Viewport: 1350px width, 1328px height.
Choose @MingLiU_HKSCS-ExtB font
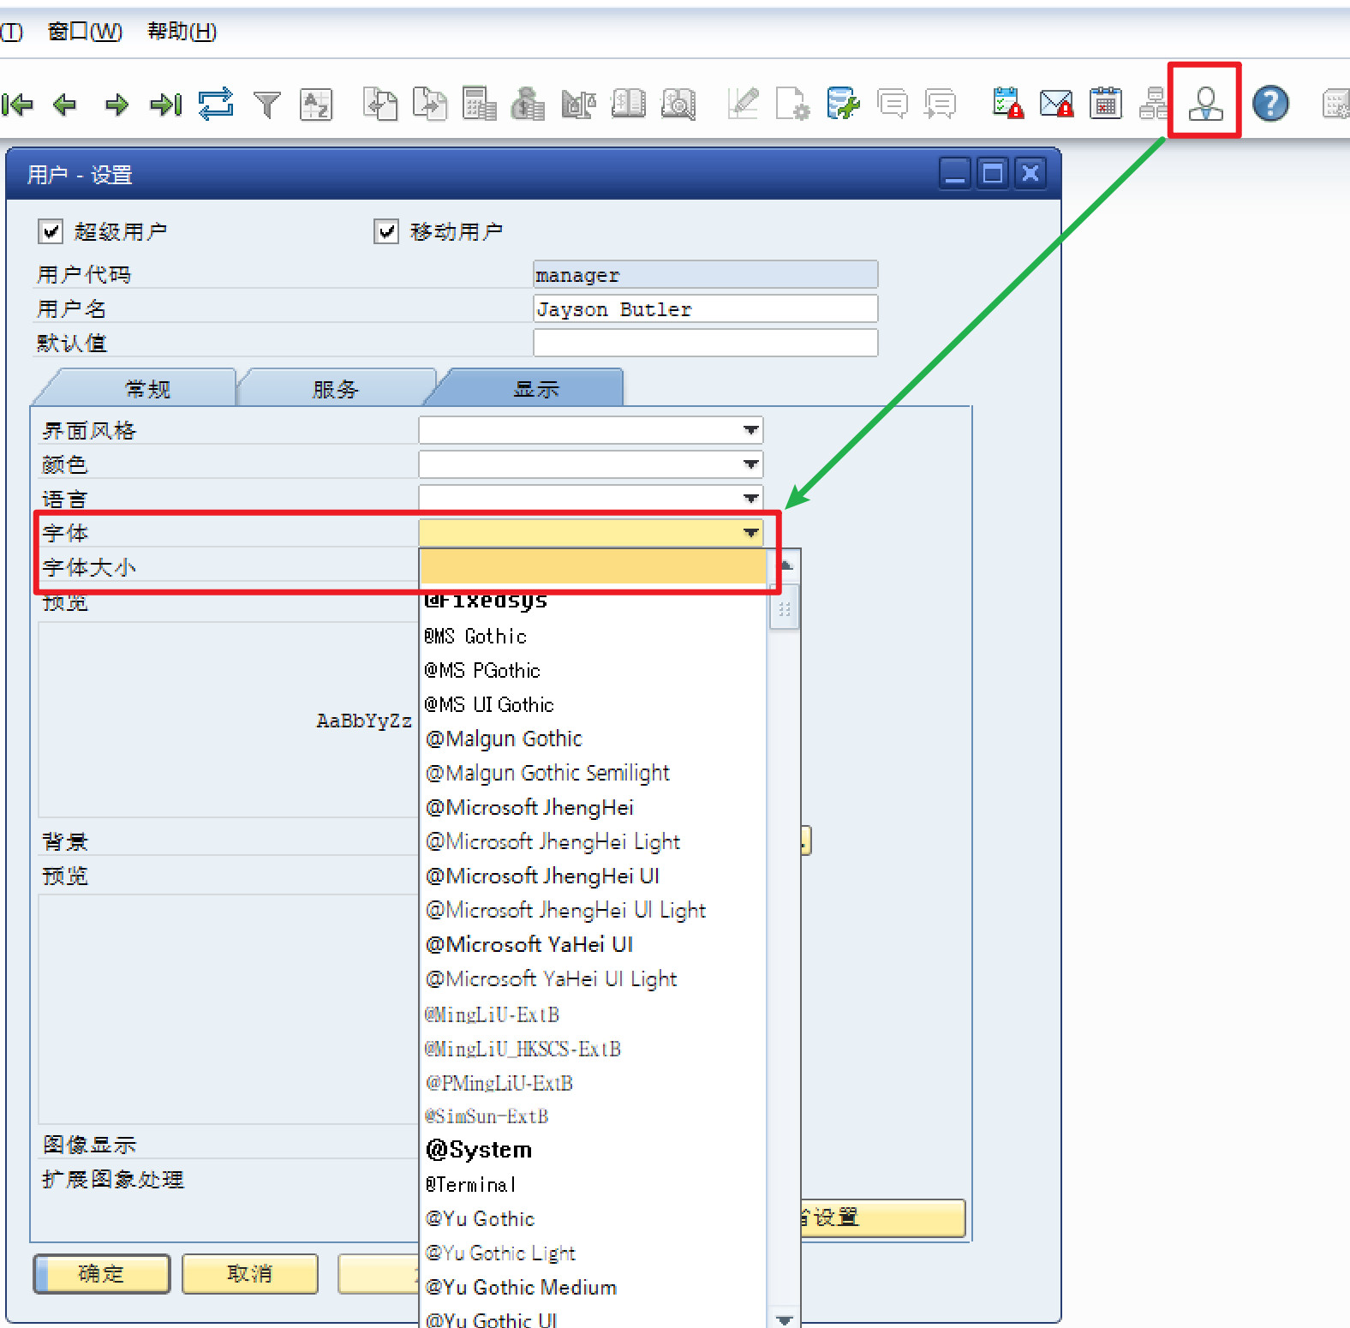pyautogui.click(x=592, y=1049)
